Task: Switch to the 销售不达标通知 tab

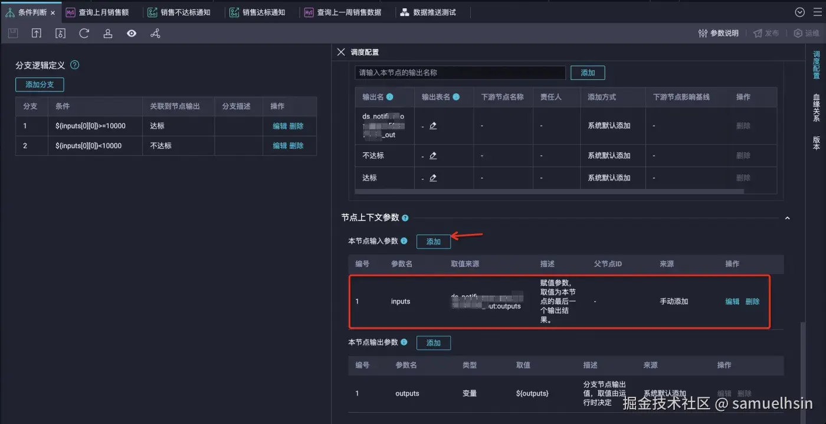Action: coord(179,12)
